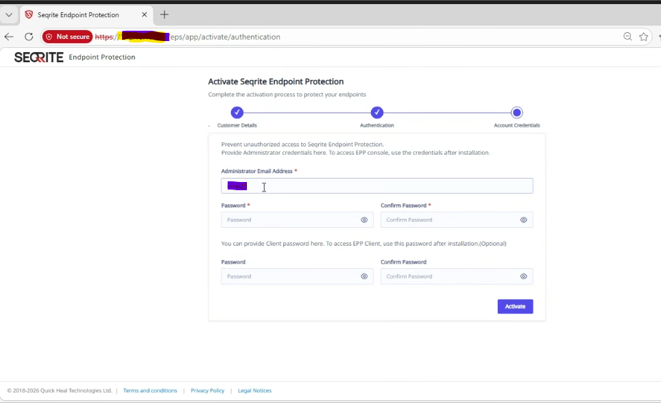
Task: Click the eye icon on the Password field
Action: click(364, 220)
